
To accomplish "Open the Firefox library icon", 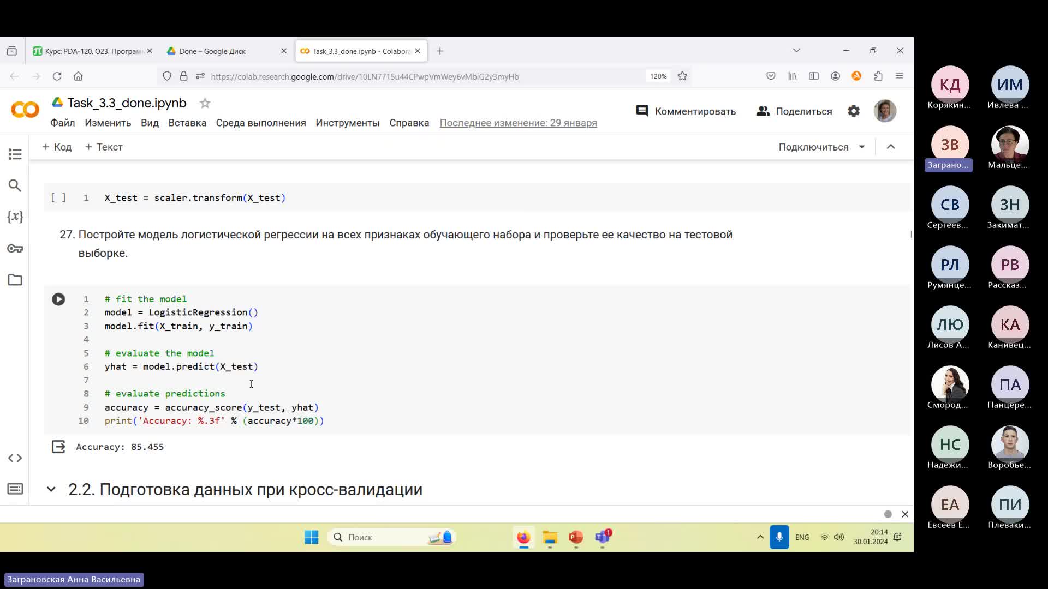I will (x=792, y=76).
